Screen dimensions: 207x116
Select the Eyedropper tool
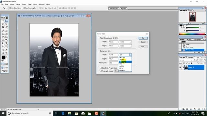click(x=6, y=50)
